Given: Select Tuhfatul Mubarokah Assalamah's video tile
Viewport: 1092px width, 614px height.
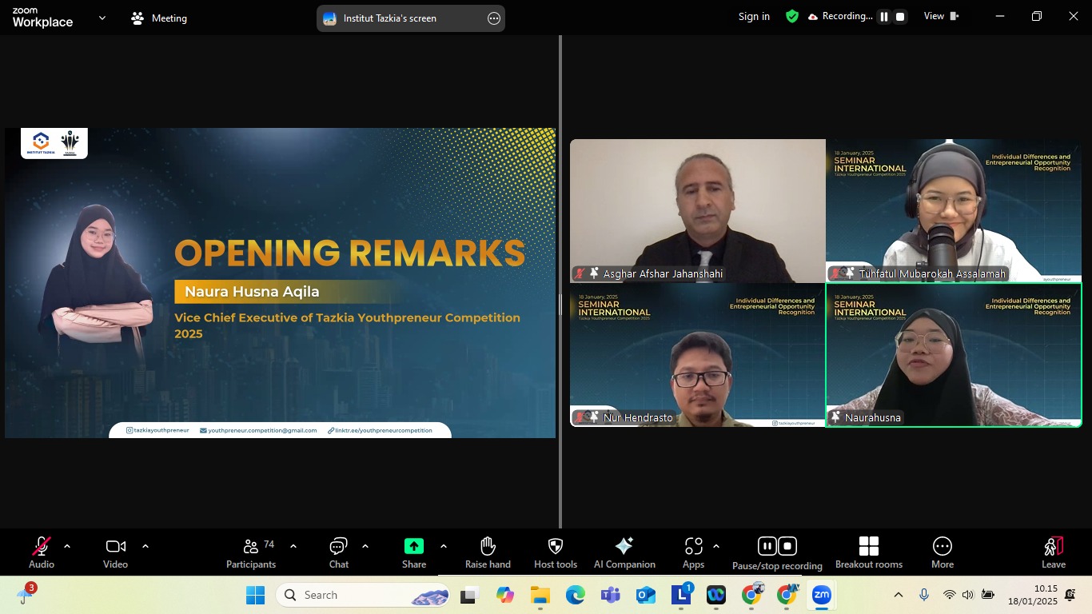Looking at the screenshot, I should click(x=954, y=211).
